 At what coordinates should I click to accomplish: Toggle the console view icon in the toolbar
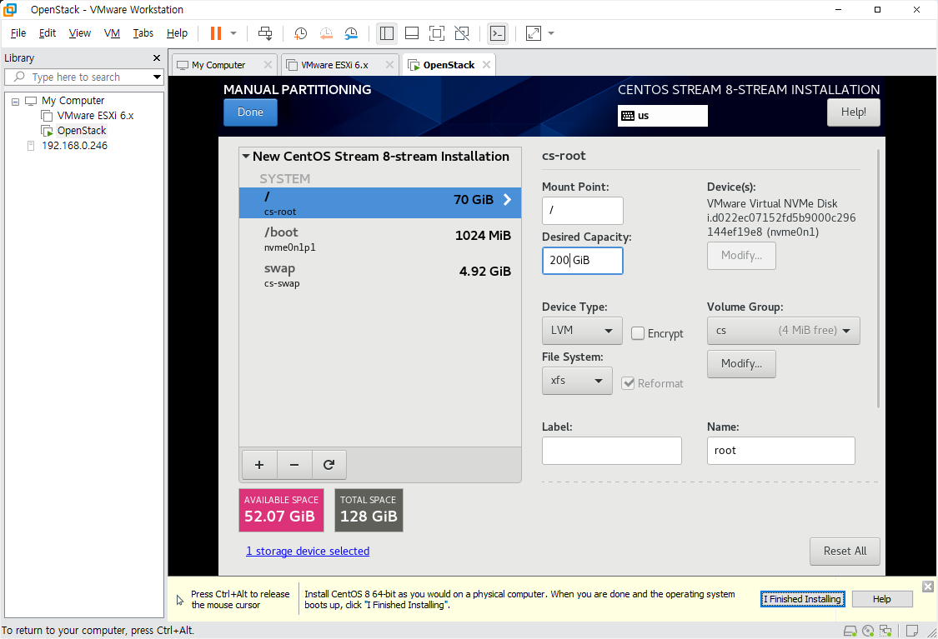pos(498,33)
